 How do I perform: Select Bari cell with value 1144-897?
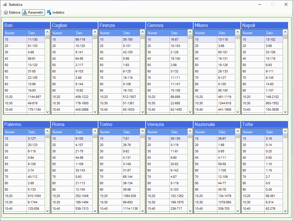point(36,97)
